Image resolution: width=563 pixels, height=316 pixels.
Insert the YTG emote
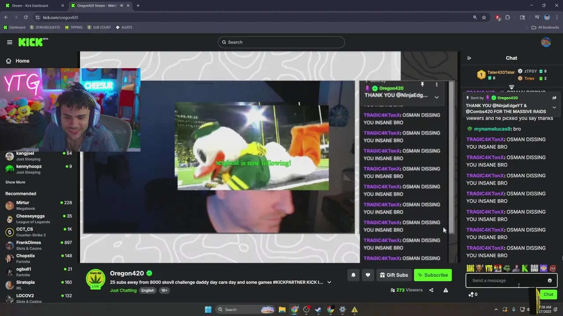[x=489, y=268]
